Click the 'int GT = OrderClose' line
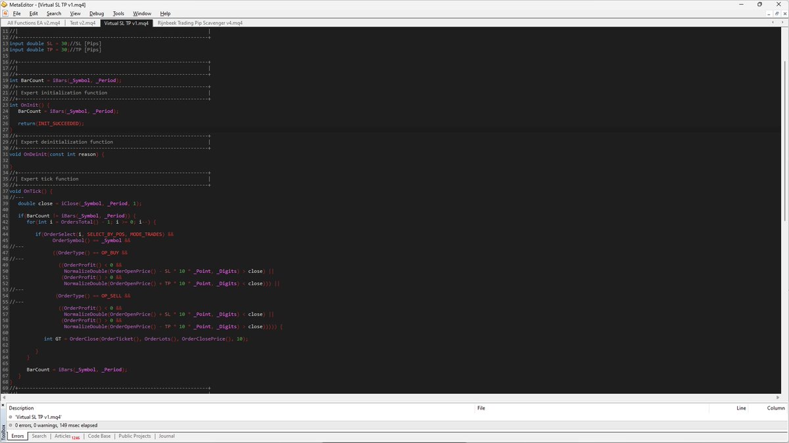789x443 pixels. (146, 339)
